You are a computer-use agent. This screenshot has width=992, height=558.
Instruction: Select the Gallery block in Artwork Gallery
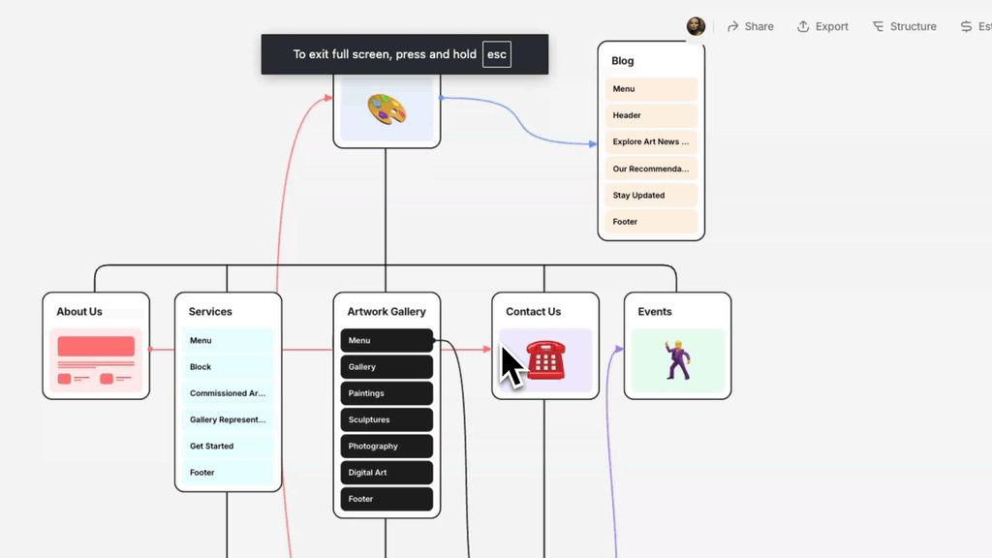click(x=387, y=367)
